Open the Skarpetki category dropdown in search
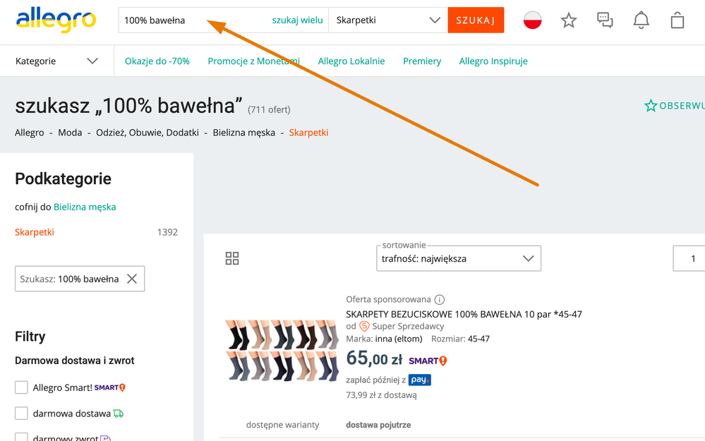Screen dimensions: 705x441 388,20
